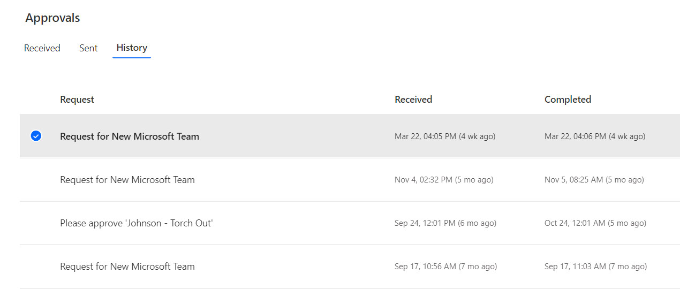Open the Microsoft Team request received Sep 17
The image size is (680, 289).
(x=127, y=267)
